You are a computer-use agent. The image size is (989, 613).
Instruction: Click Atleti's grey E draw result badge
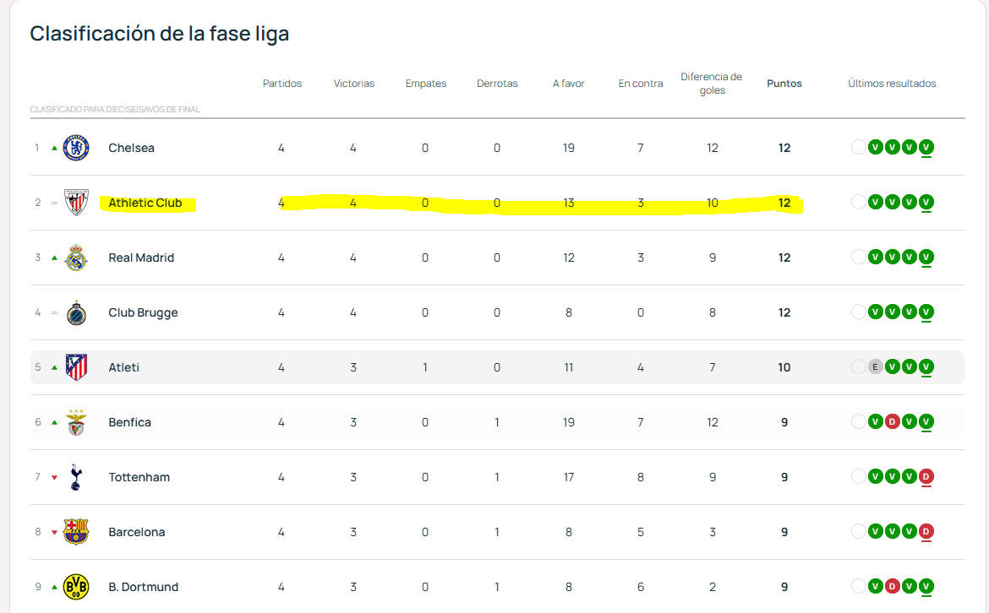tap(876, 367)
